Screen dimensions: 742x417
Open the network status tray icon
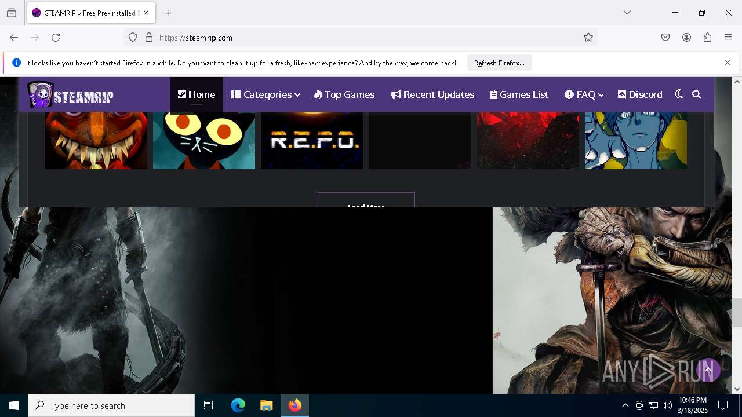(653, 405)
